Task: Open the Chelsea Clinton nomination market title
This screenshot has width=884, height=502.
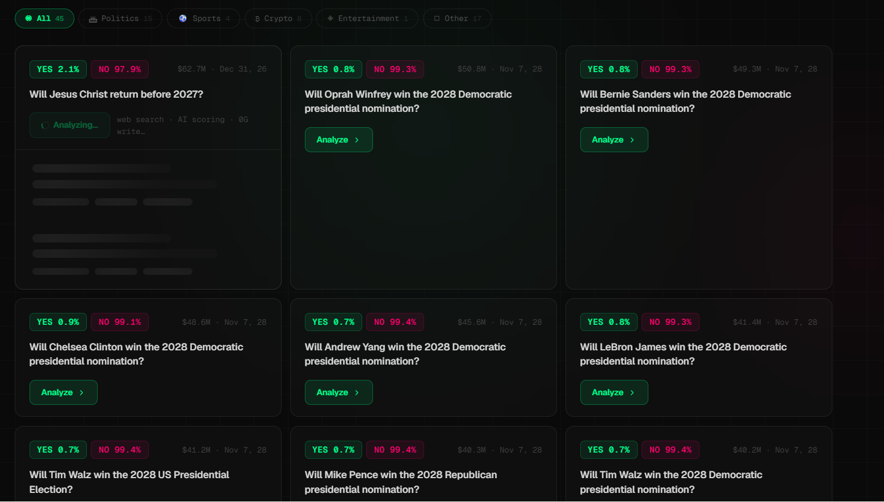Action: coord(136,354)
